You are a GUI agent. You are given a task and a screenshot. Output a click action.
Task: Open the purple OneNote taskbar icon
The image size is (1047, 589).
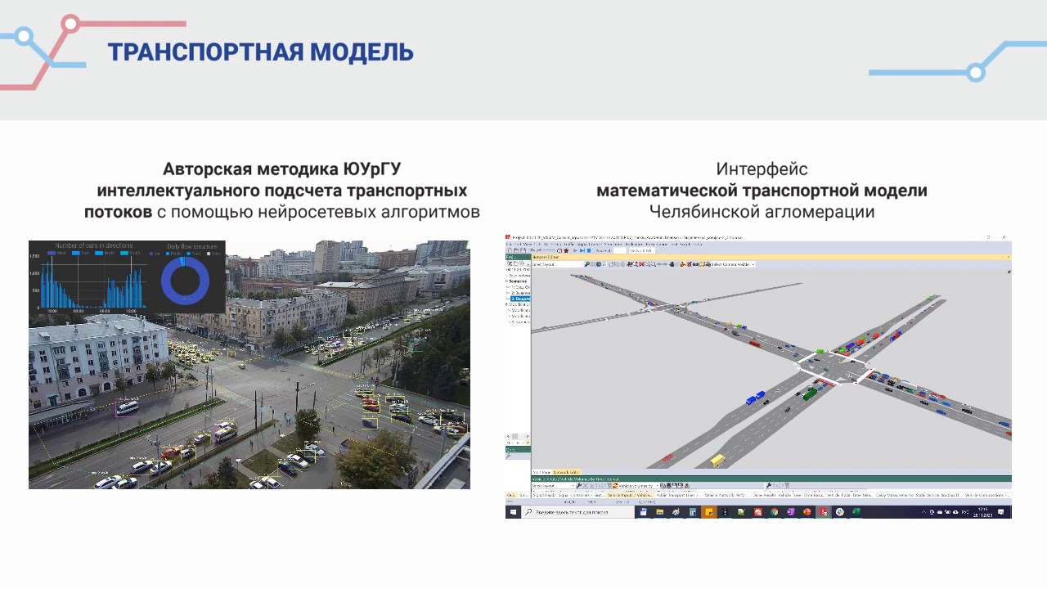(x=791, y=512)
